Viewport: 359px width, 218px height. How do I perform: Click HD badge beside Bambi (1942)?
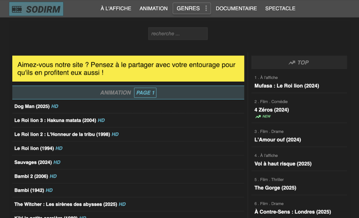pyautogui.click(x=49, y=190)
